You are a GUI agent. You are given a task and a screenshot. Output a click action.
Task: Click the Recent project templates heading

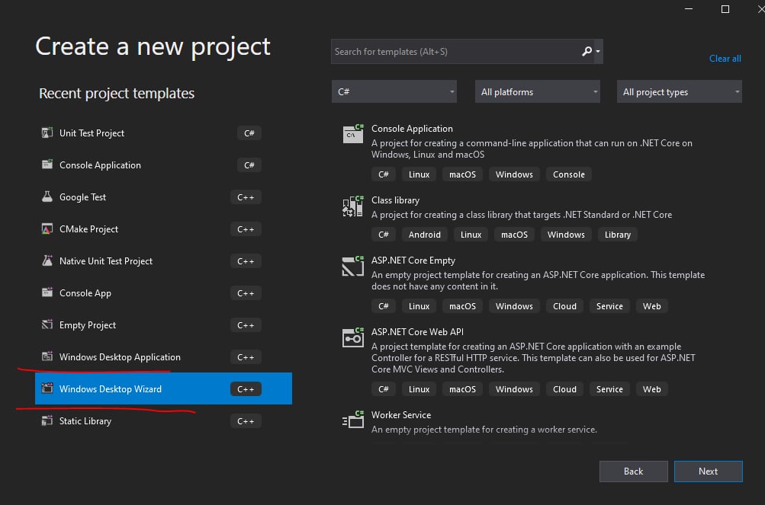point(117,93)
